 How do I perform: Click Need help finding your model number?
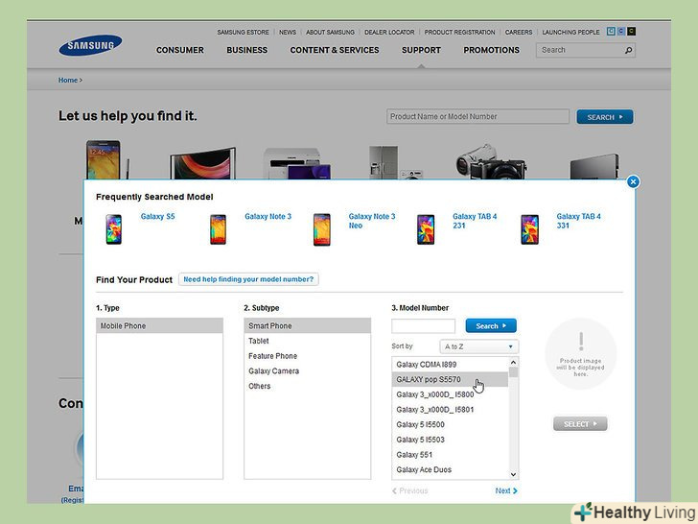pos(248,279)
